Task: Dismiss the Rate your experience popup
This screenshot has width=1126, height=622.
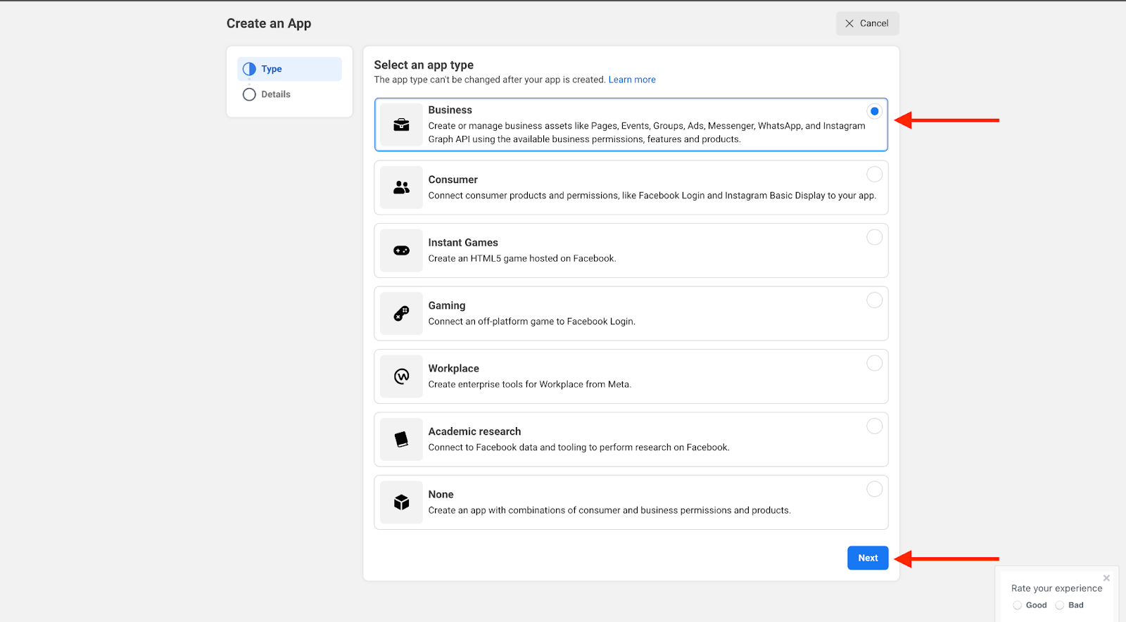Action: (1106, 578)
